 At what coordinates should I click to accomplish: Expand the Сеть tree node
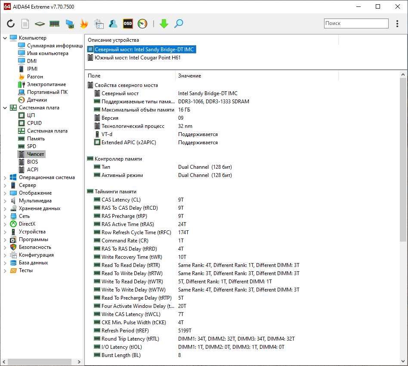click(x=5, y=216)
